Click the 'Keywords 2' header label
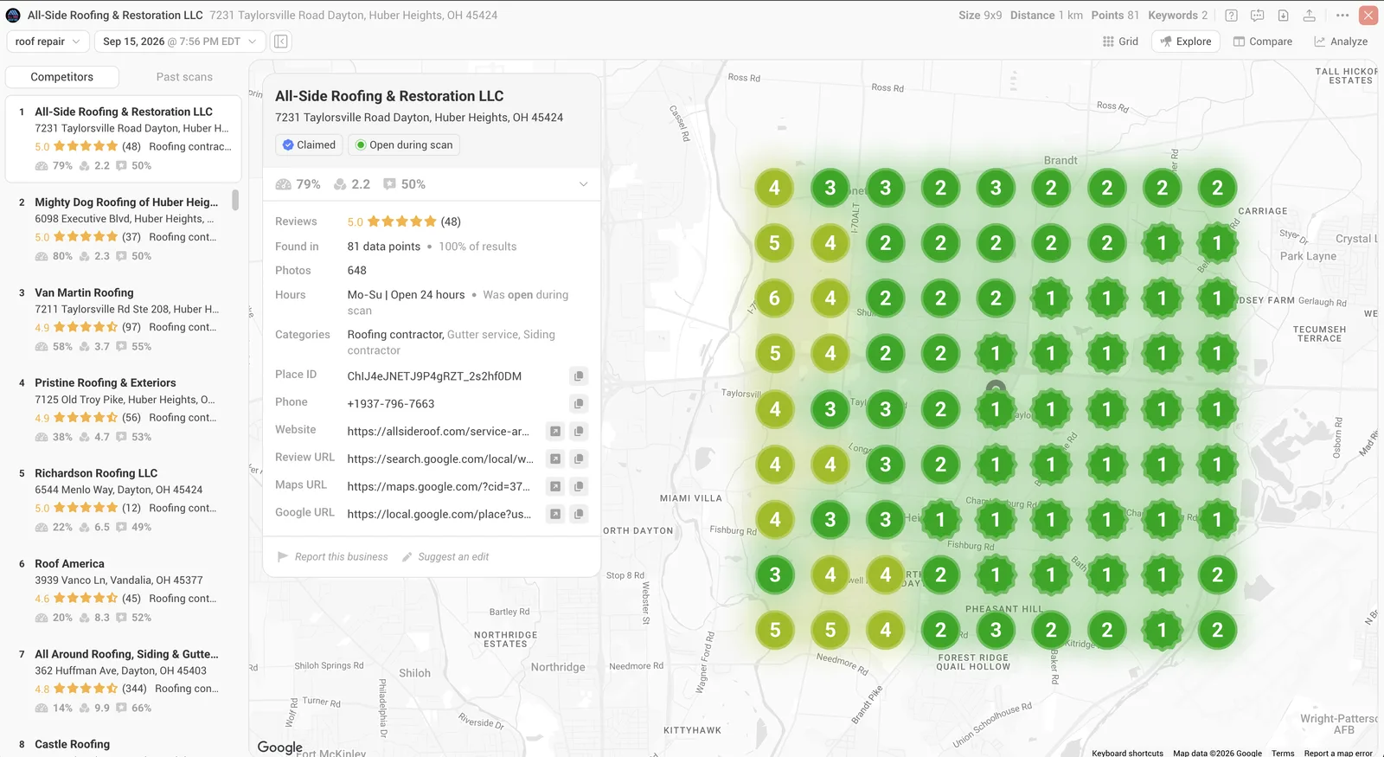Image resolution: width=1384 pixels, height=757 pixels. coord(1177,16)
